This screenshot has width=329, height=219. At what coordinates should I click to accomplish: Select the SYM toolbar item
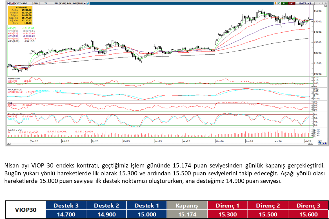(74, 3)
